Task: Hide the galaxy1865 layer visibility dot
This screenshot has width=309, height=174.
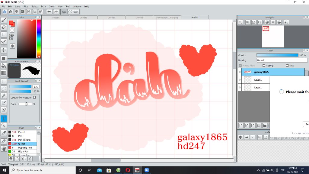Action: (x=240, y=72)
